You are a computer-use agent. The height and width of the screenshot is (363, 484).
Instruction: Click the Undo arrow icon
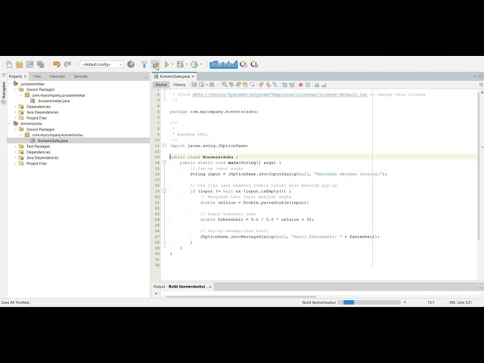[57, 64]
